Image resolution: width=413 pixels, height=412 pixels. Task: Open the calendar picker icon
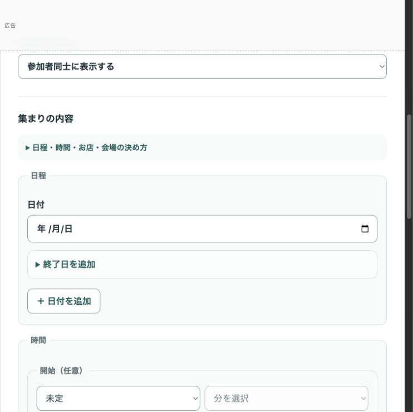coord(365,229)
